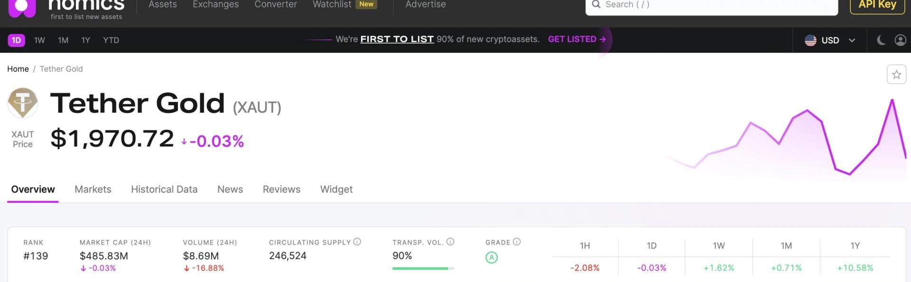Viewport: 911px width, 282px height.
Task: Click the Nomics logo icon
Action: pos(22,7)
